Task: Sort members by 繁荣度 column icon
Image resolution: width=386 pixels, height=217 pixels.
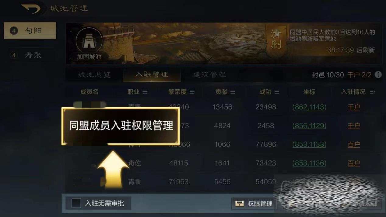Action: (192, 91)
